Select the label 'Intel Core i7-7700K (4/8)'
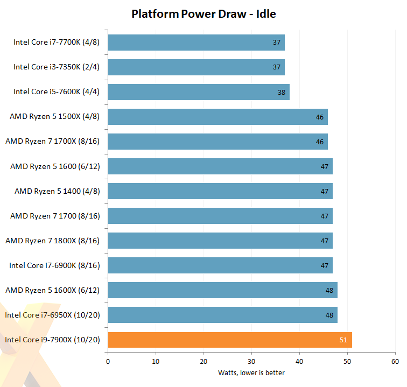 57,43
